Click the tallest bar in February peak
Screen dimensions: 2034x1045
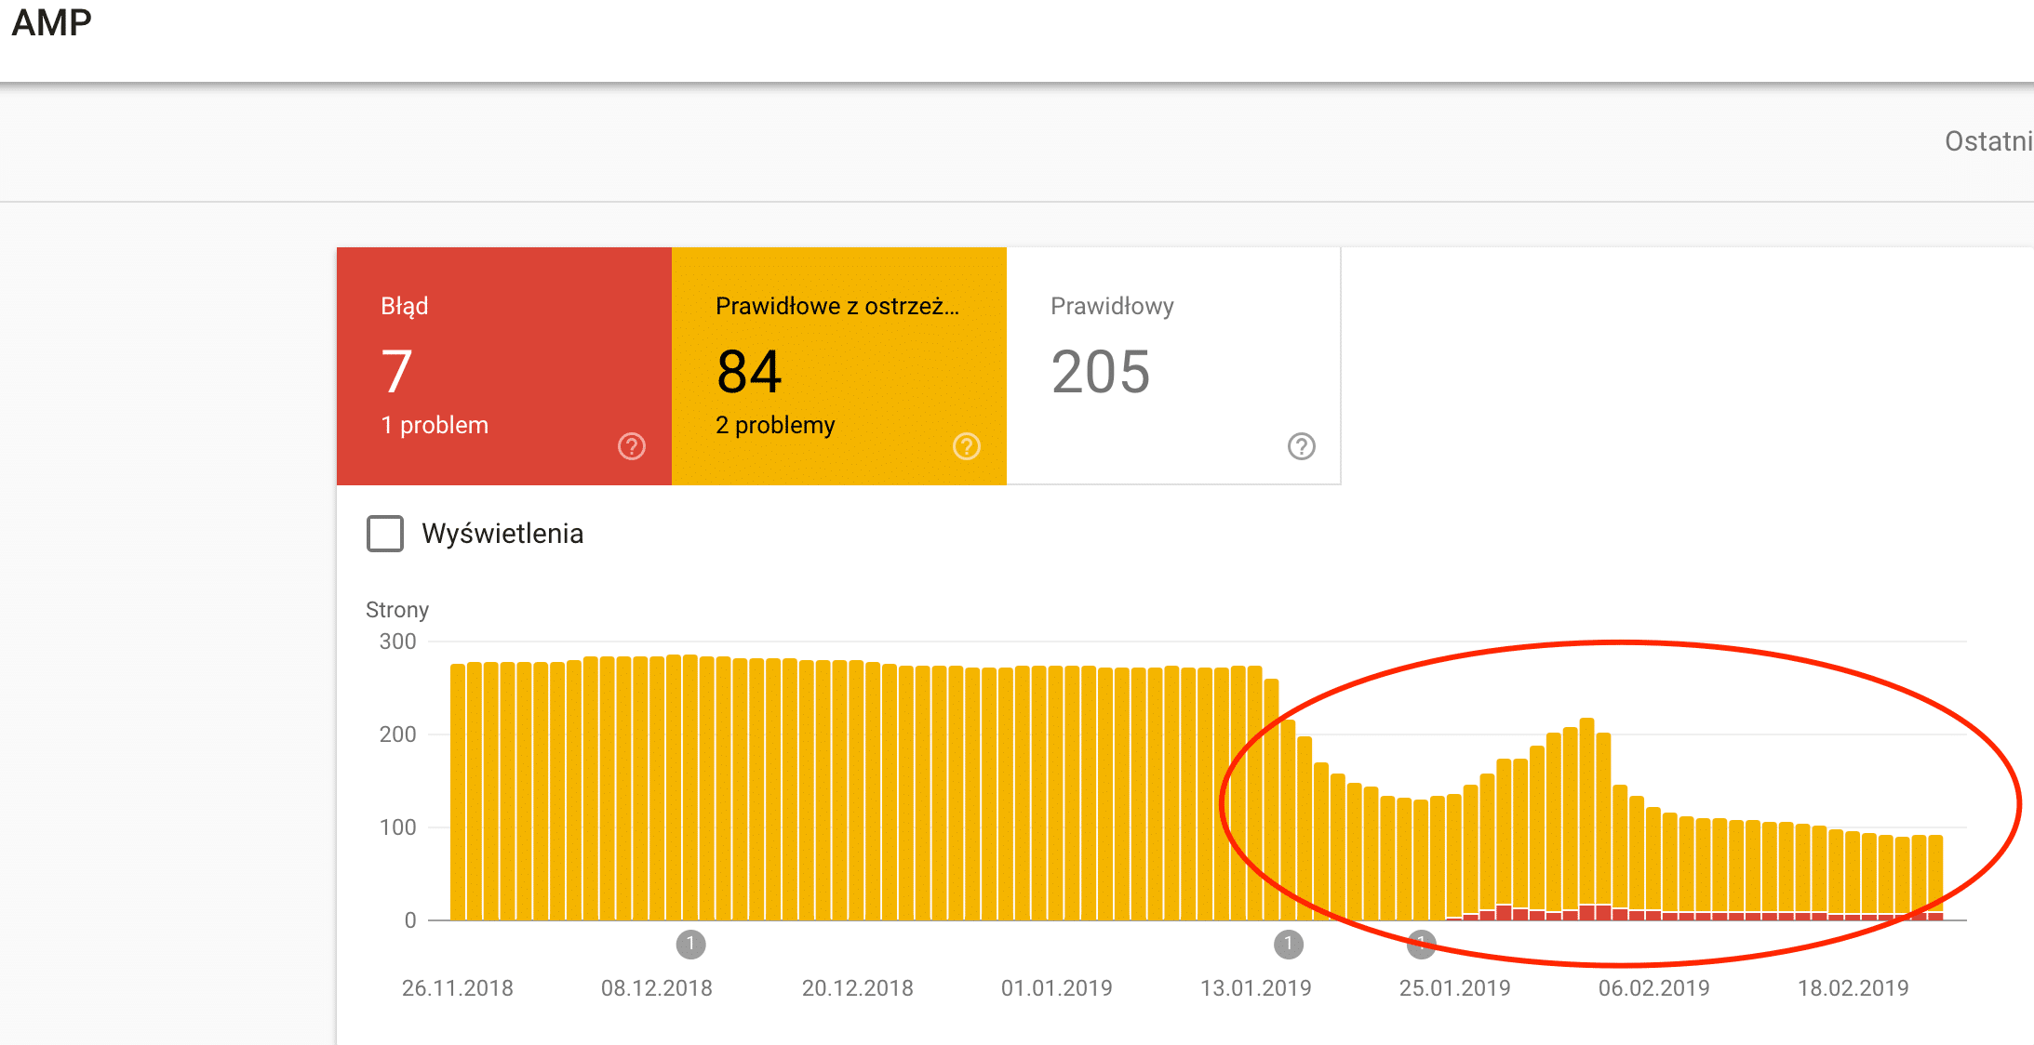(x=1587, y=809)
